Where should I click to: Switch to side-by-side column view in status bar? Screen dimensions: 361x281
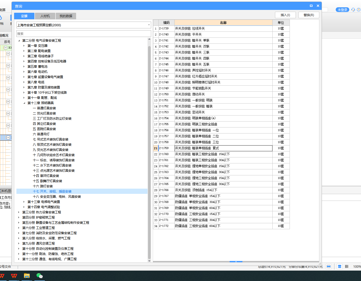click(347, 266)
